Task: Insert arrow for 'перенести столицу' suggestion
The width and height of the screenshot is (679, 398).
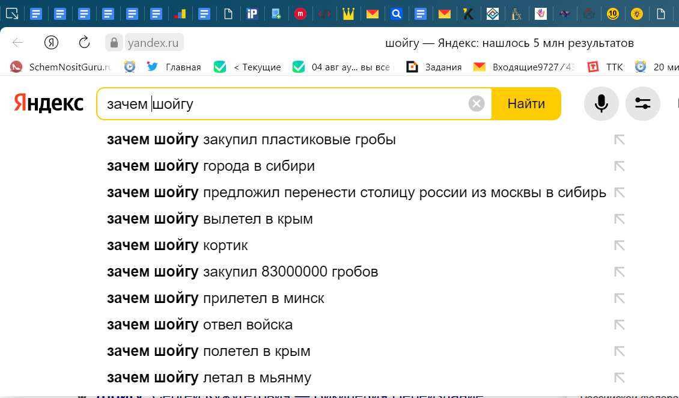Action: (x=620, y=193)
